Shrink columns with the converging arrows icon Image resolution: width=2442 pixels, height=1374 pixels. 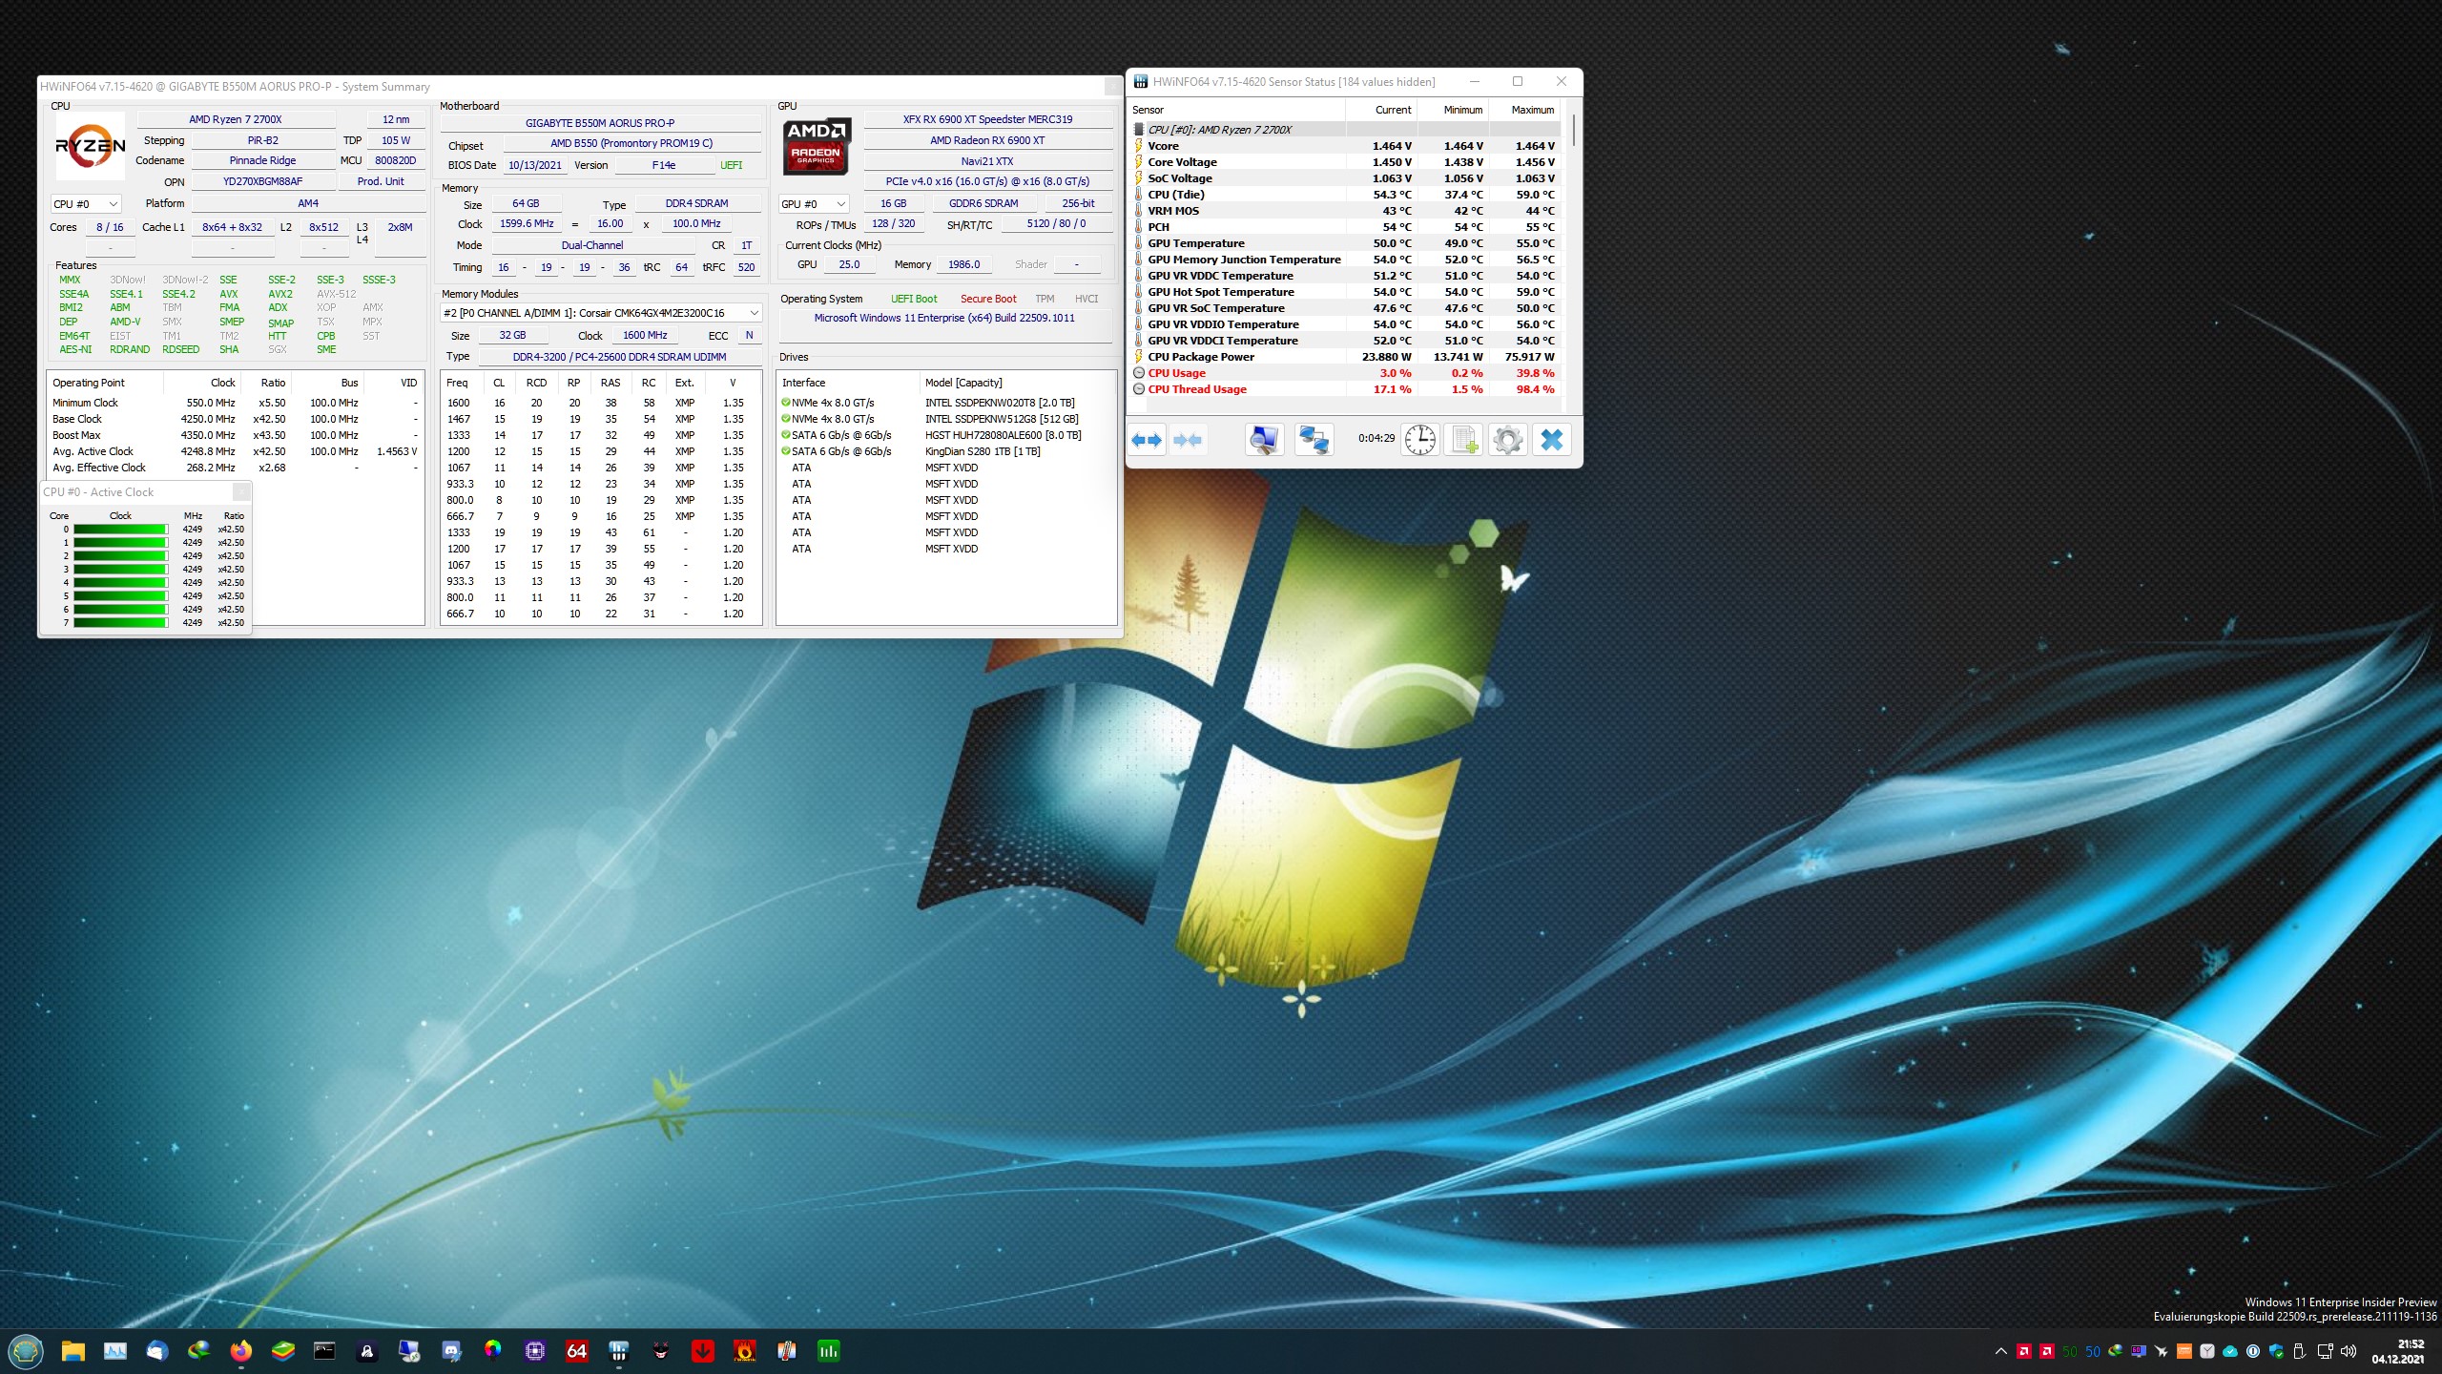(x=1190, y=440)
